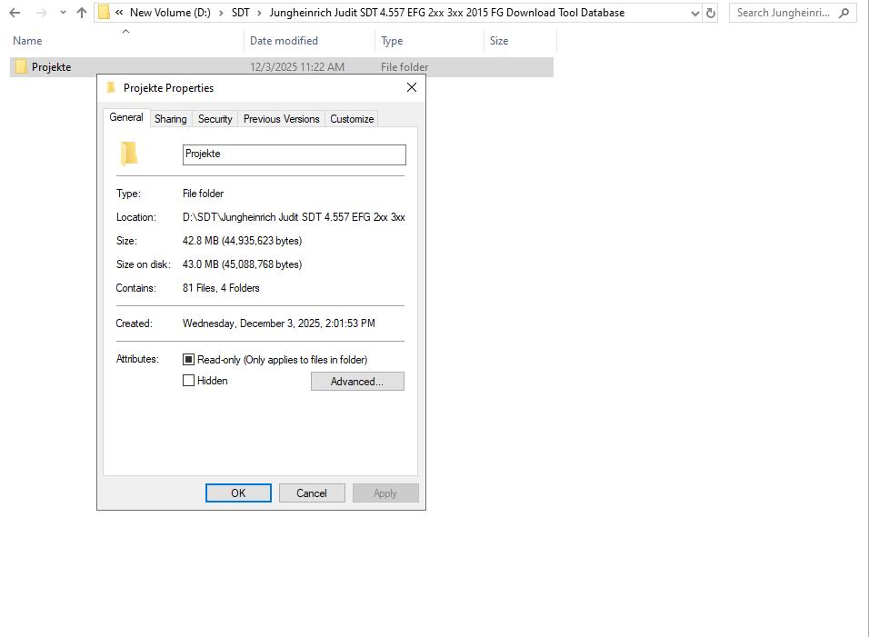Open chevron after New Volume (D:)

(221, 13)
